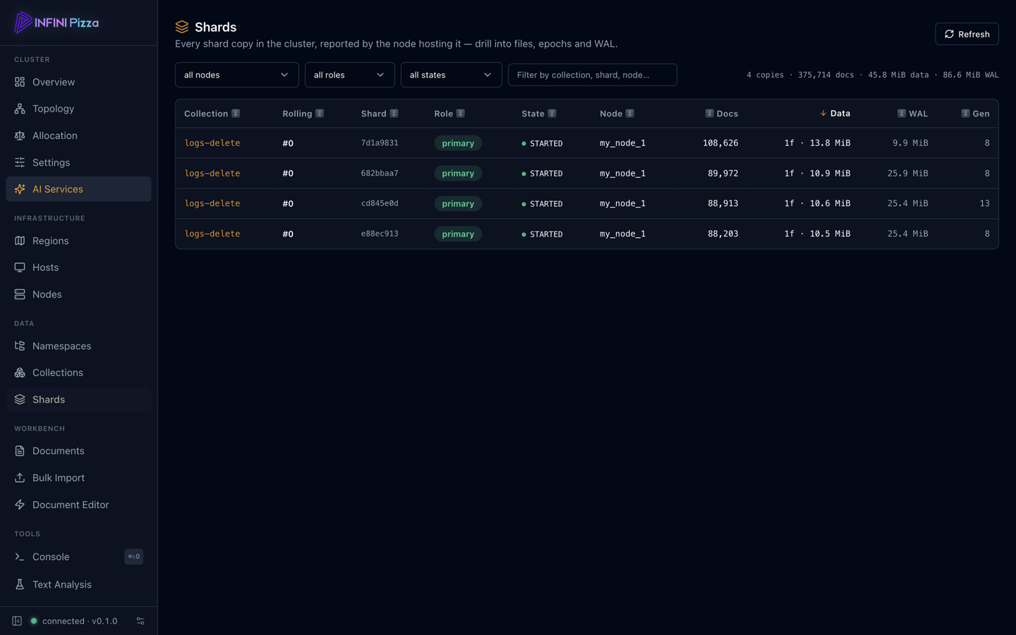1016x635 pixels.
Task: Navigate to Regions
Action: (x=78, y=241)
